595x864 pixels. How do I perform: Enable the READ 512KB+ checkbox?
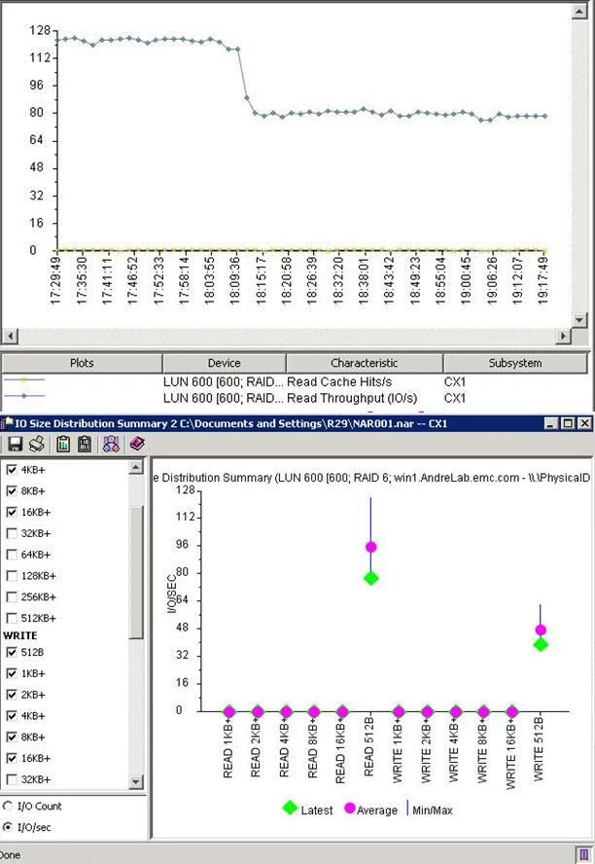coord(11,618)
